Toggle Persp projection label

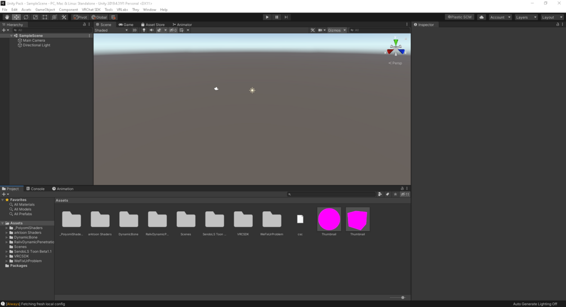click(x=395, y=63)
